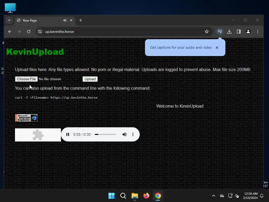Image resolution: width=269 pixels, height=202 pixels.
Task: Bookmark this page with the star
Action: coord(206,32)
